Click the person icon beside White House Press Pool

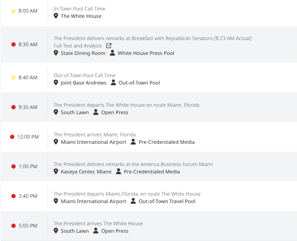click(x=112, y=53)
